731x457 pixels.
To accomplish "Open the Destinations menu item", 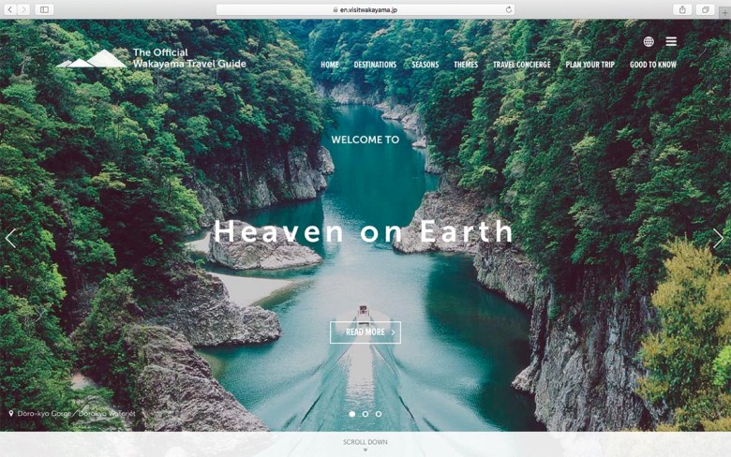I will click(375, 65).
